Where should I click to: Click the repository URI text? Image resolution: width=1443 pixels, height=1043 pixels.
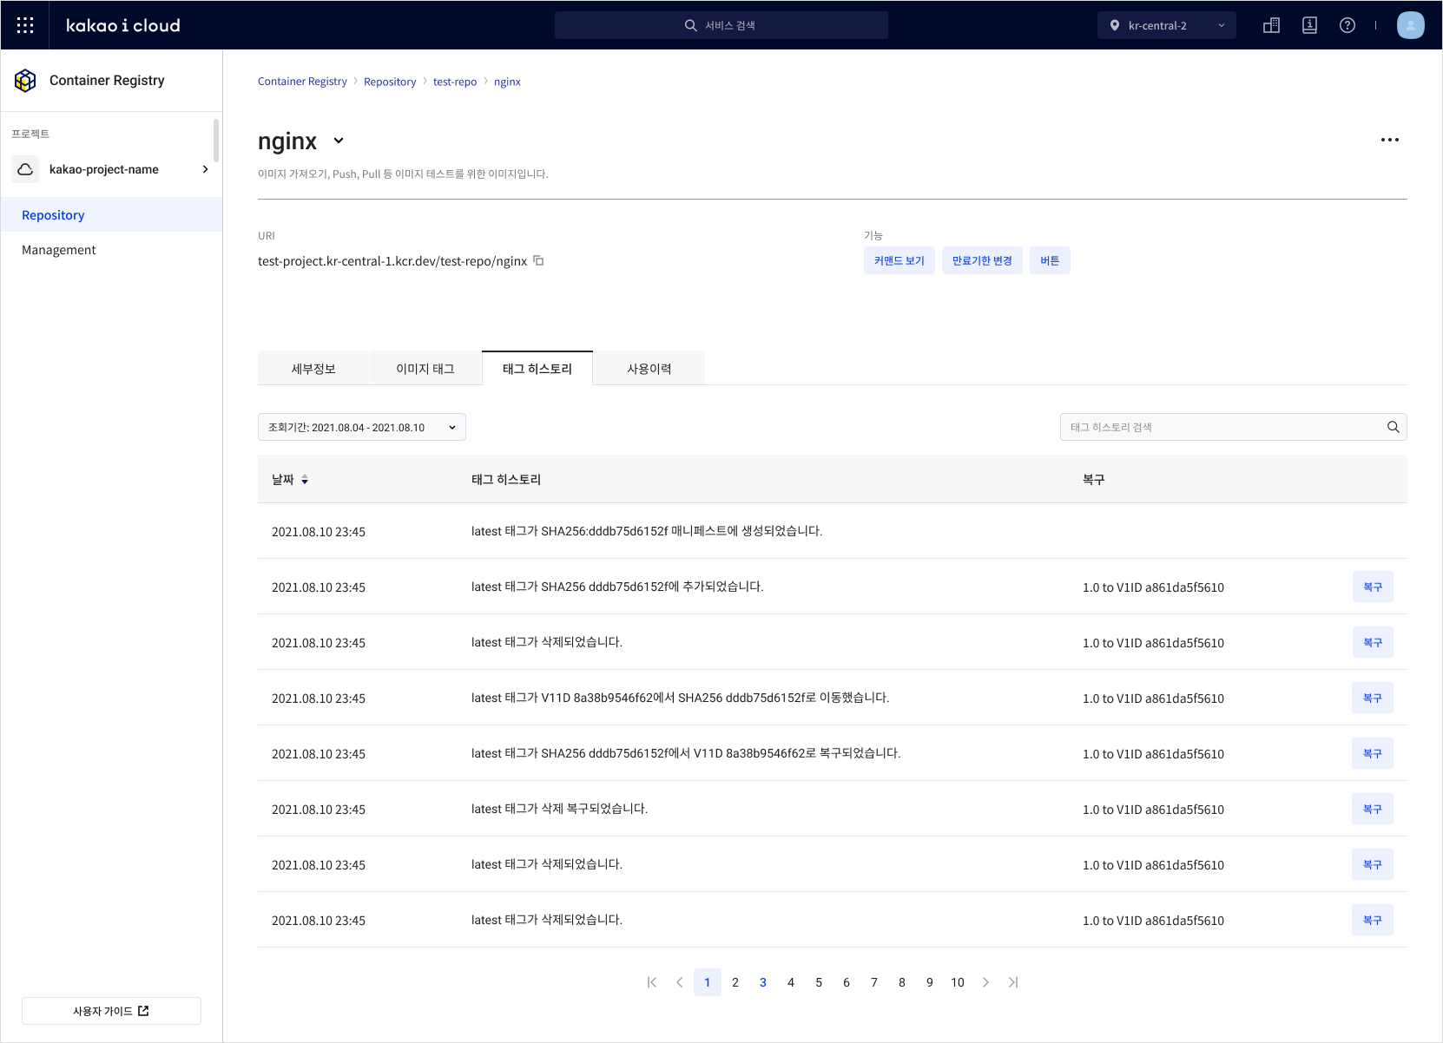click(x=392, y=261)
